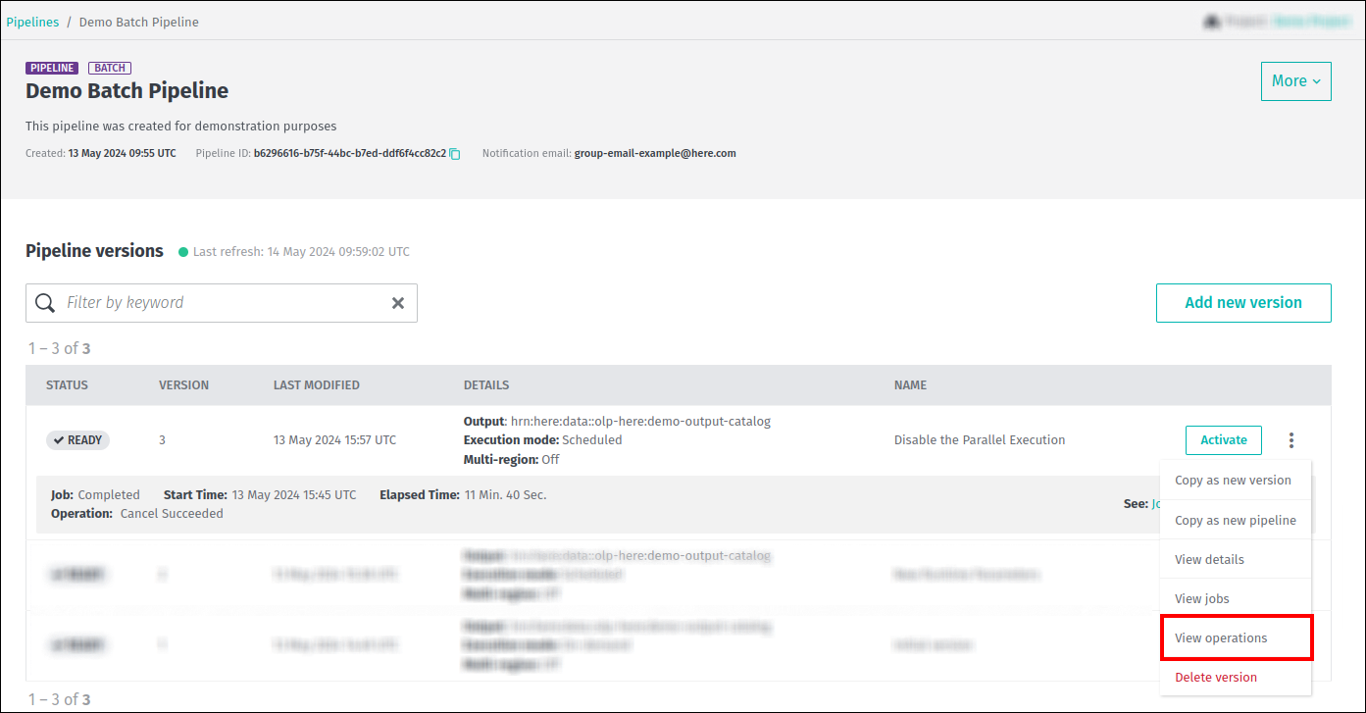
Task: Click the green last-refresh status dot
Action: pyautogui.click(x=183, y=251)
